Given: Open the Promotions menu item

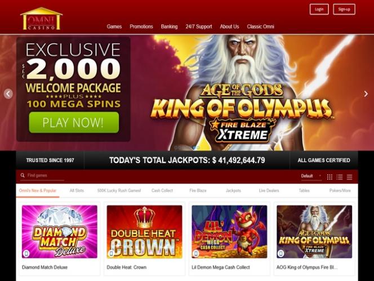Looking at the screenshot, I should point(141,26).
